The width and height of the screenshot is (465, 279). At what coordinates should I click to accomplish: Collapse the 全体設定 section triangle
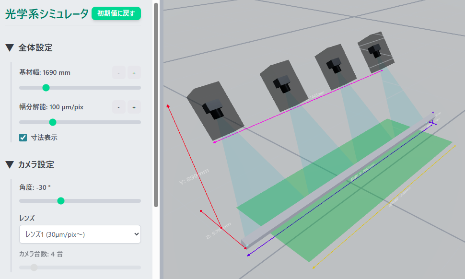click(10, 48)
